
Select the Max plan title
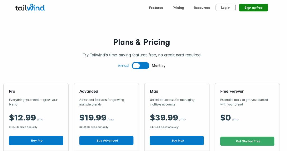[x=154, y=91]
